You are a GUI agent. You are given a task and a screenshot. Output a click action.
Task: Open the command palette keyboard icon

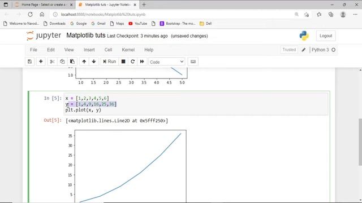click(x=193, y=61)
